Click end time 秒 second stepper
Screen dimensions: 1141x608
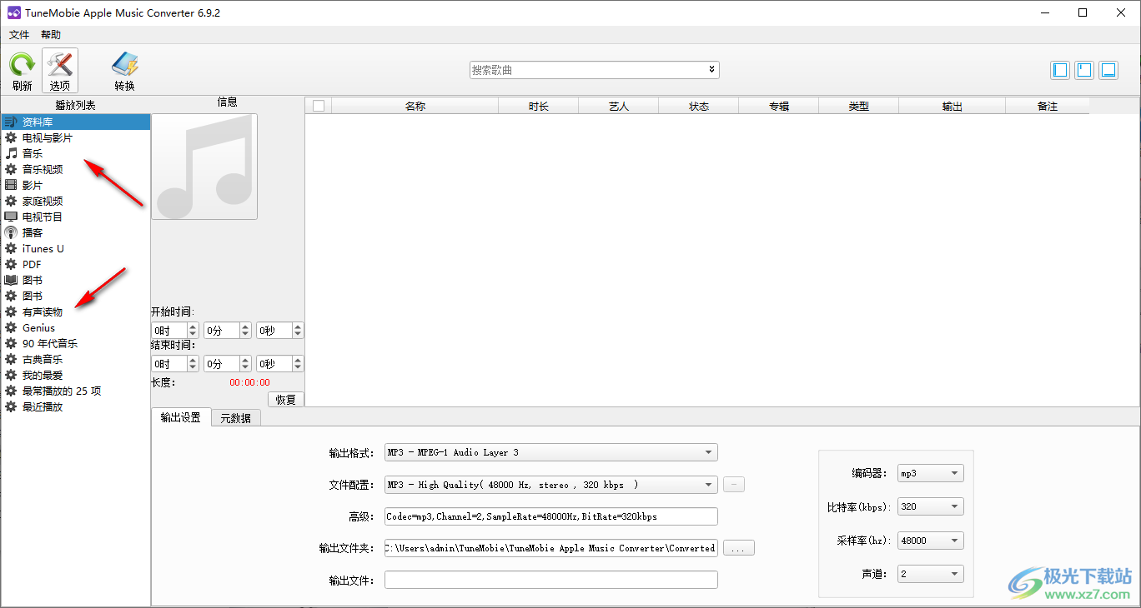[298, 364]
